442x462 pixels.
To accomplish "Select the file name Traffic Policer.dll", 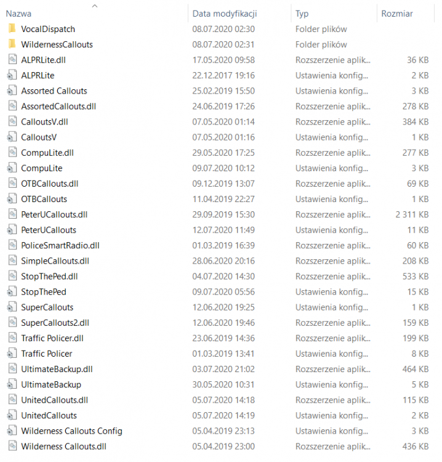I will [52, 338].
